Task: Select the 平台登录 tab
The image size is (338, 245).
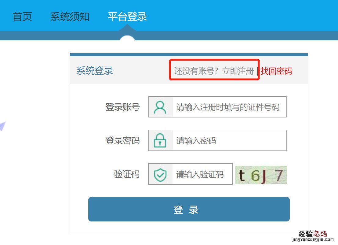Action: pos(127,17)
